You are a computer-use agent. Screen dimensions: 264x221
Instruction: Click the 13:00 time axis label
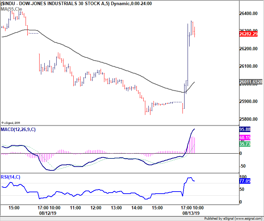pos(116,208)
